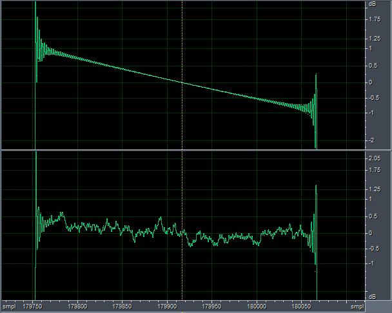Click the dB label below the lower channel scale
This screenshot has height=313, width=392.
372,296
